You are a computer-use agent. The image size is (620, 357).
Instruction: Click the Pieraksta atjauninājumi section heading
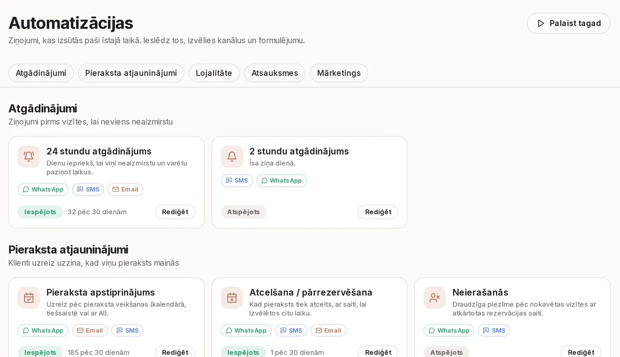(x=68, y=250)
